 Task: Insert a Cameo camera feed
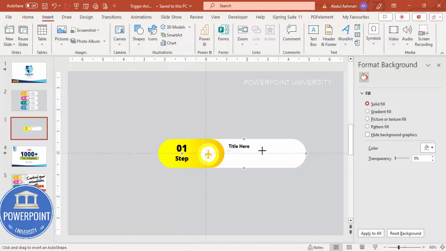pyautogui.click(x=120, y=35)
